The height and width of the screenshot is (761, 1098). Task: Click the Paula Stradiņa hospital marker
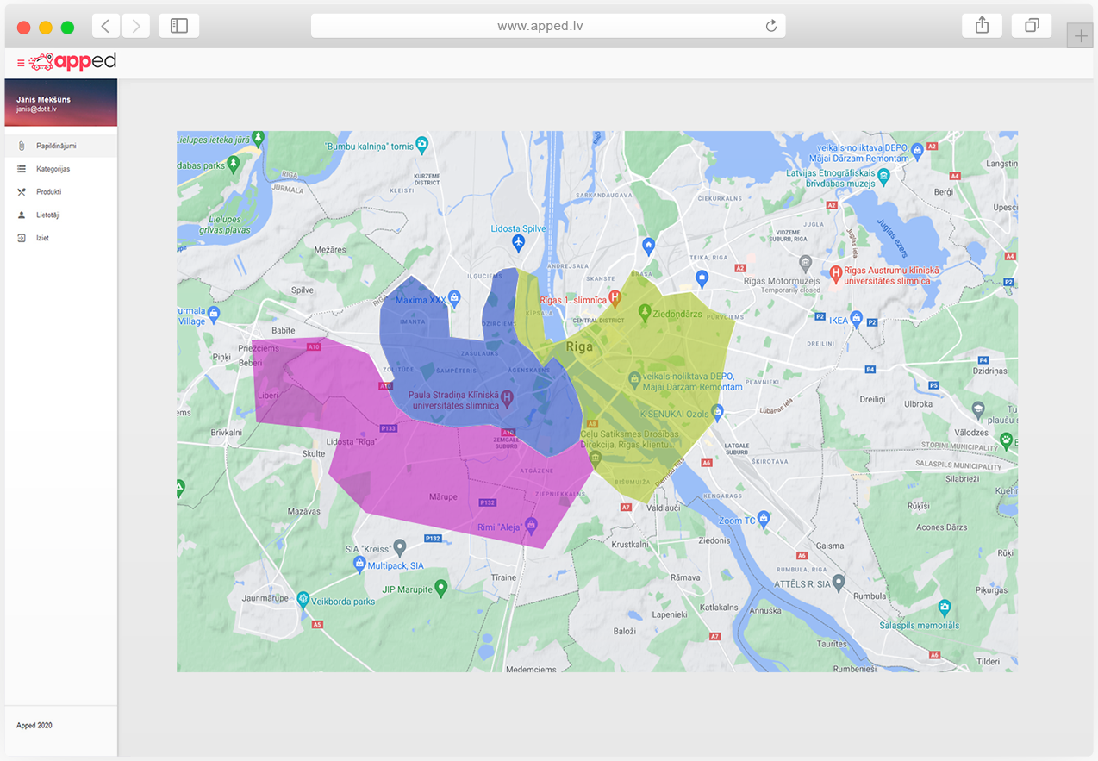coord(508,398)
